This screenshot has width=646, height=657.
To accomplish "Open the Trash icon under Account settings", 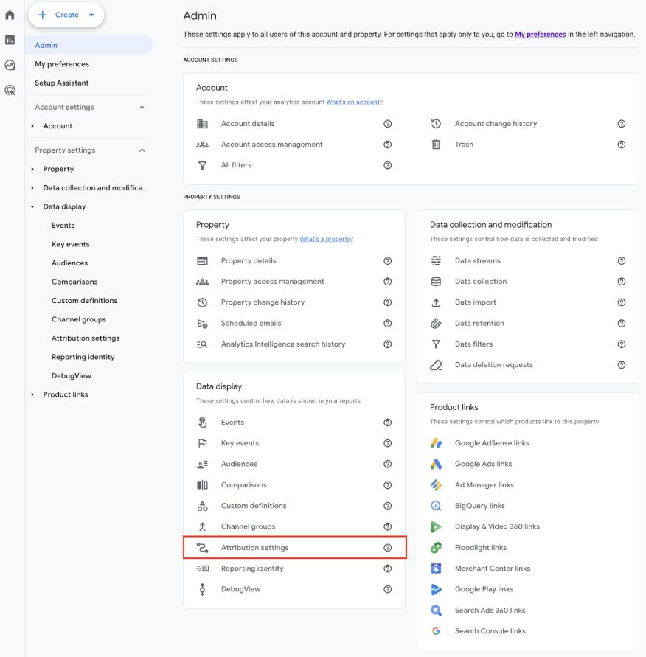I will tap(437, 145).
